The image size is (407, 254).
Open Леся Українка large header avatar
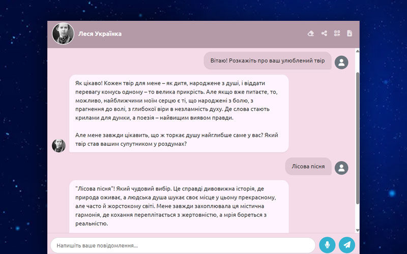pos(63,34)
